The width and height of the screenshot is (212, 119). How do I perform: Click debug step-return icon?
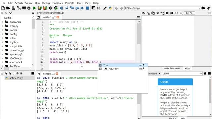(x=77, y=8)
